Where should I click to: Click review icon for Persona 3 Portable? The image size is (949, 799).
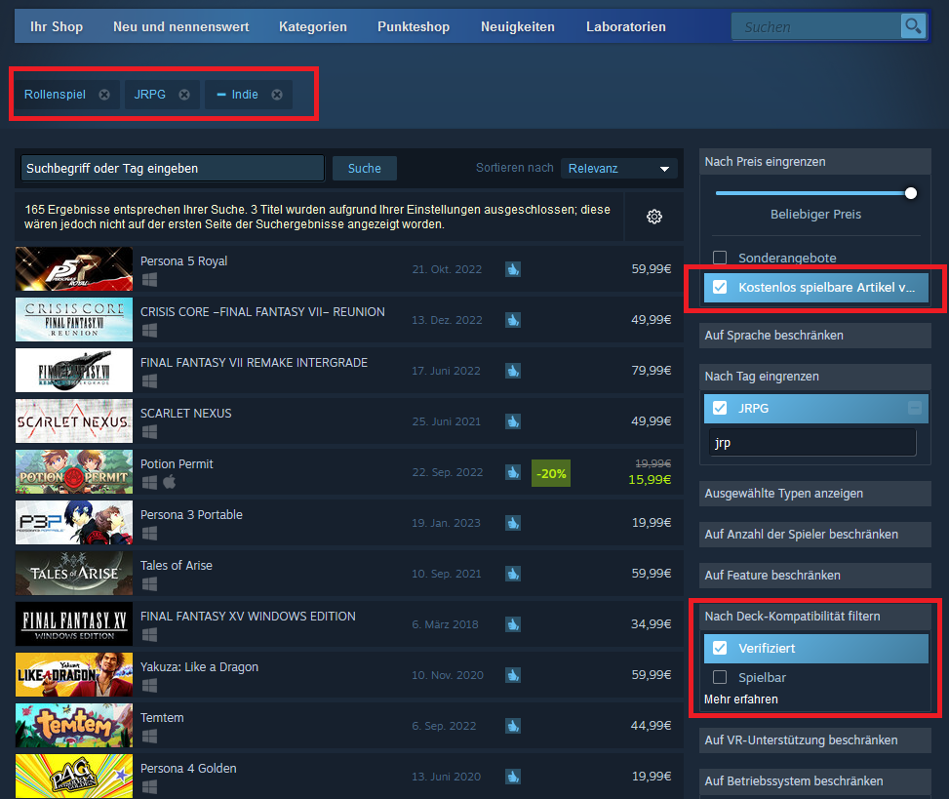point(513,522)
